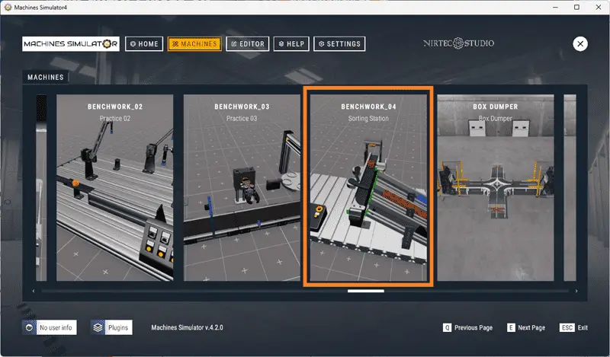Click the Q Previous Page button
The width and height of the screenshot is (610, 357).
(x=467, y=327)
